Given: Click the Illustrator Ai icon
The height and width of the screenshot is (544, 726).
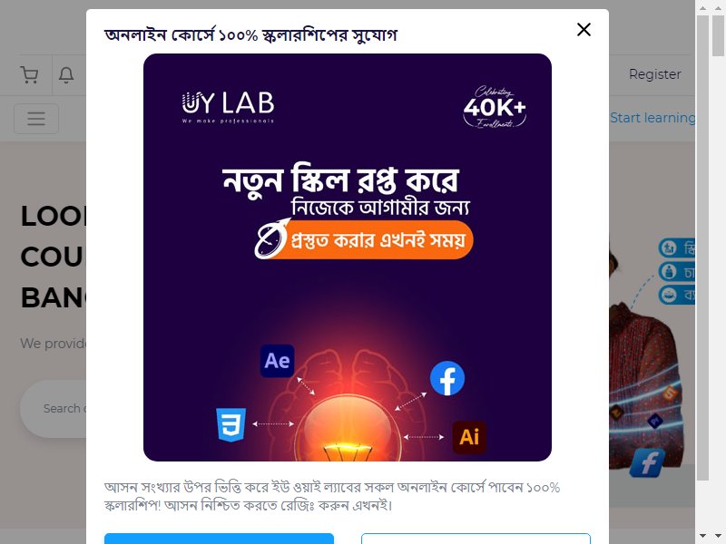Looking at the screenshot, I should pos(469,437).
